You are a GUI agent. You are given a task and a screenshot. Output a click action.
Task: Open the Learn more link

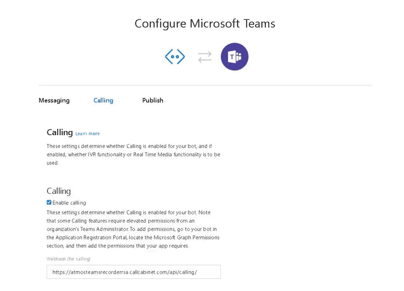tap(88, 134)
